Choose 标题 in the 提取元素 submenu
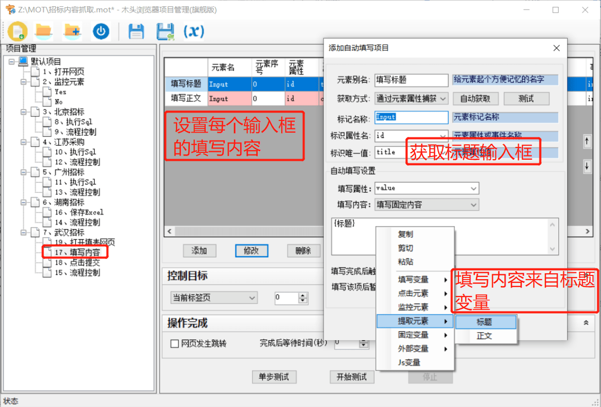The image size is (601, 407). coord(486,322)
